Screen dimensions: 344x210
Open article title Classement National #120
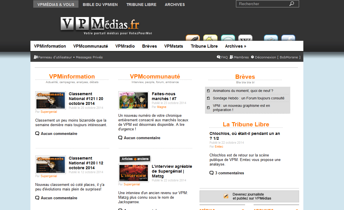(86, 163)
